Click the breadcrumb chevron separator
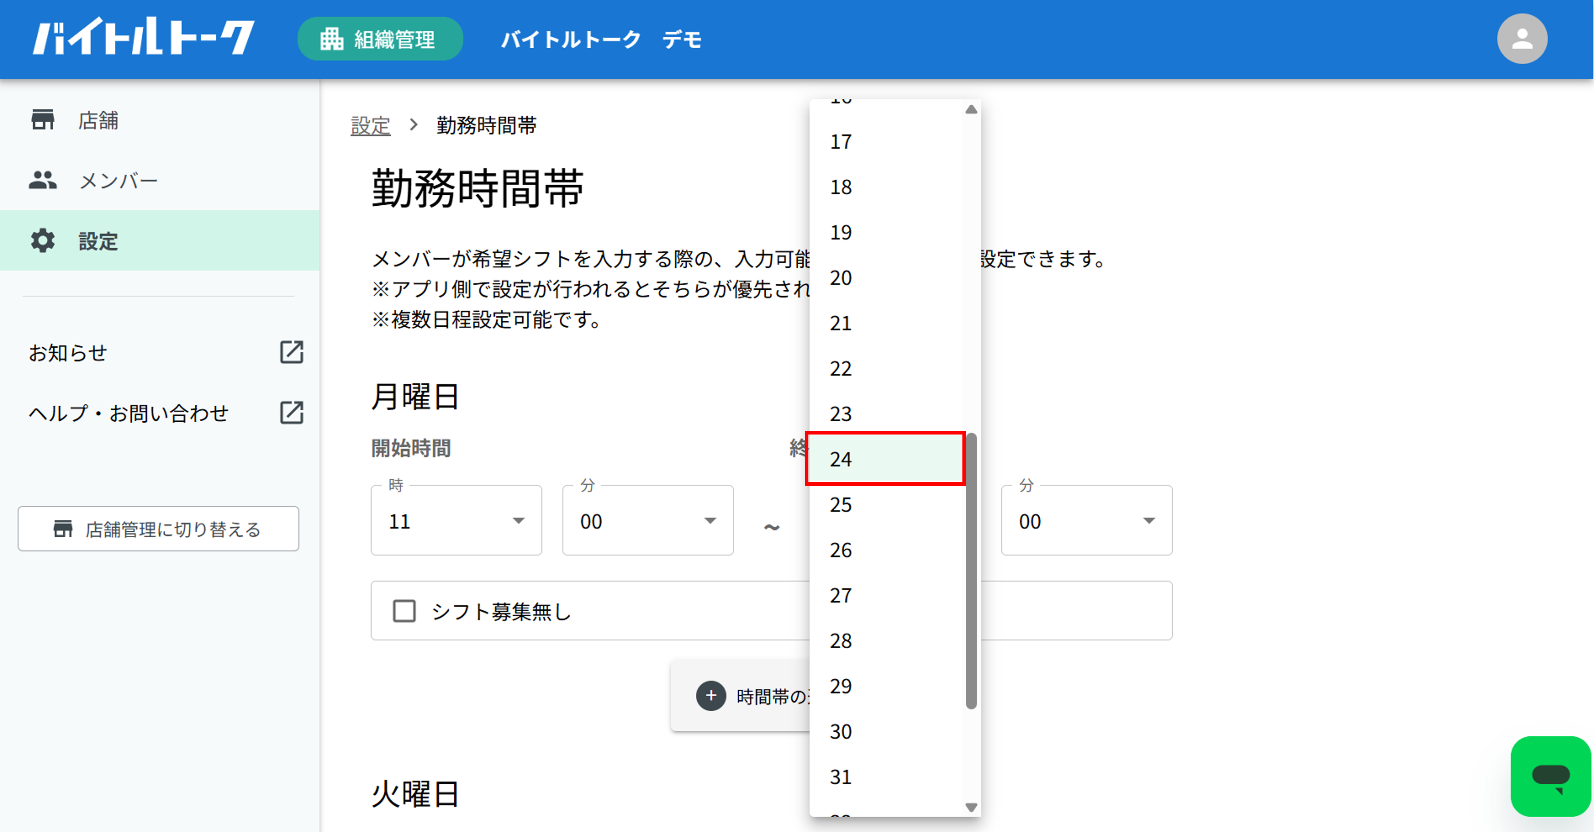 413,125
